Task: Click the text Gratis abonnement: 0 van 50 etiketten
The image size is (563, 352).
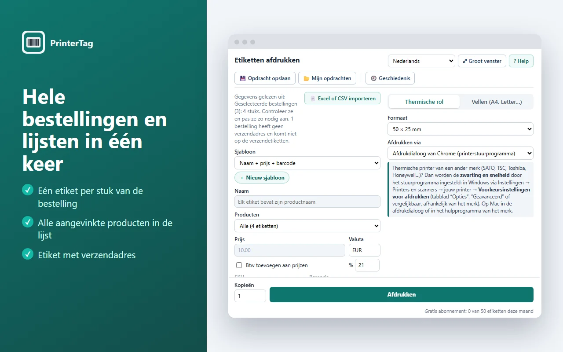Action: coord(479,311)
